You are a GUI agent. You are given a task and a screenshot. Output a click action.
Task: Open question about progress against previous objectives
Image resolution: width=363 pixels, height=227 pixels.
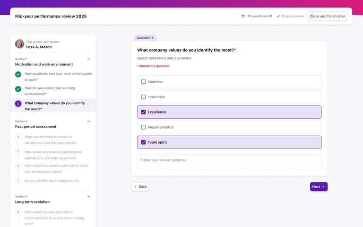pyautogui.click(x=53, y=155)
